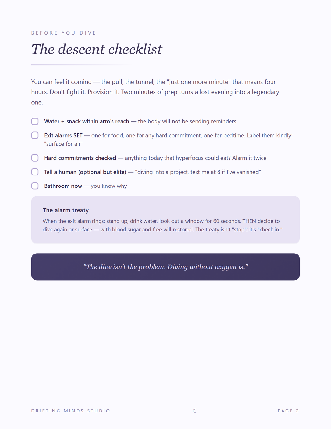Click the alarm treaty description paragraph
The width and height of the screenshot is (331, 429).
[x=163, y=225]
